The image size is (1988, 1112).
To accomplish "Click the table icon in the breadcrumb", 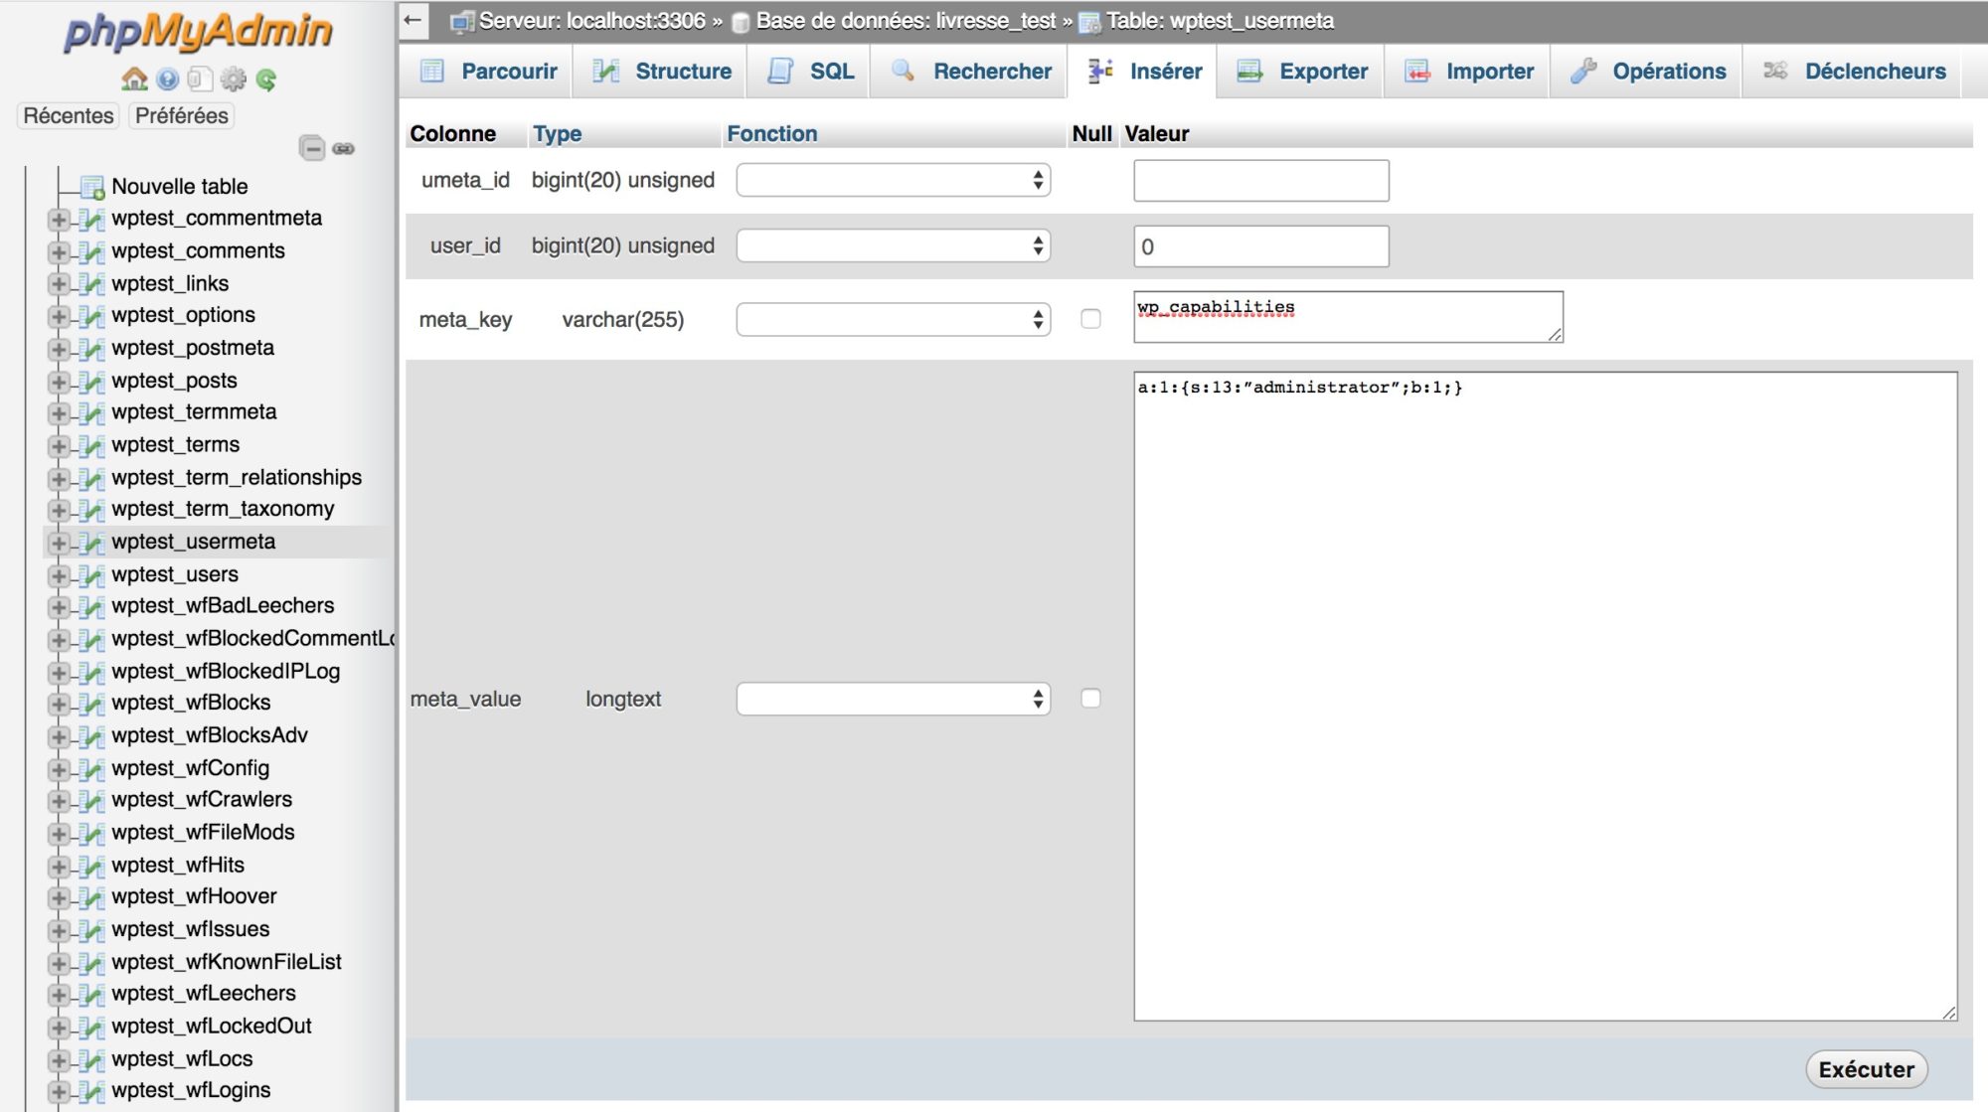I will pos(1089,22).
